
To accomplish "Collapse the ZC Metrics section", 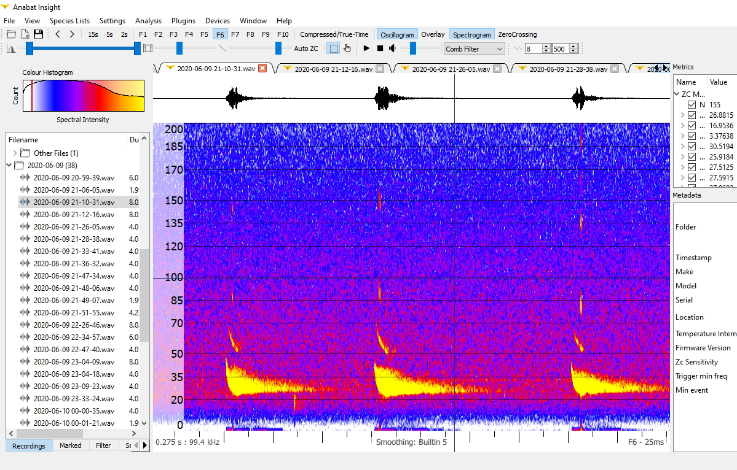I will (677, 94).
